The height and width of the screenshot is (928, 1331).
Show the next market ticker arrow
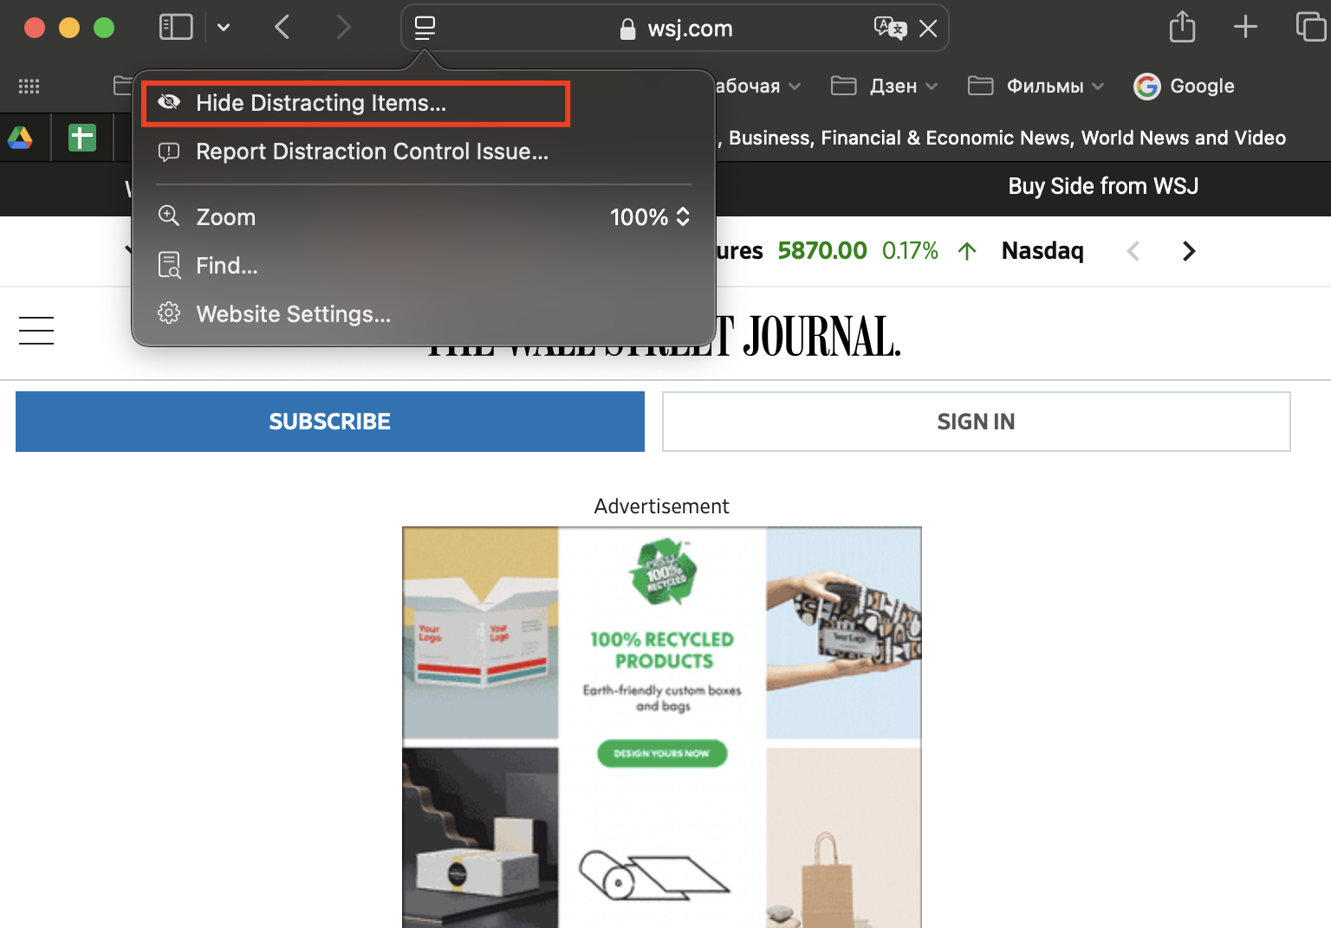click(x=1189, y=251)
